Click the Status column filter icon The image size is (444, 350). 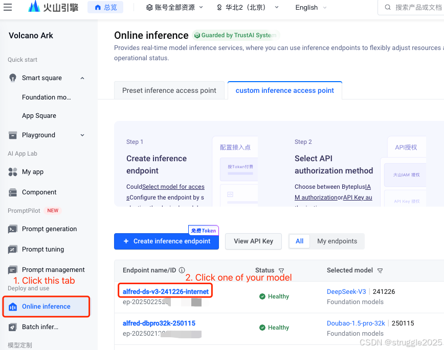coord(281,270)
